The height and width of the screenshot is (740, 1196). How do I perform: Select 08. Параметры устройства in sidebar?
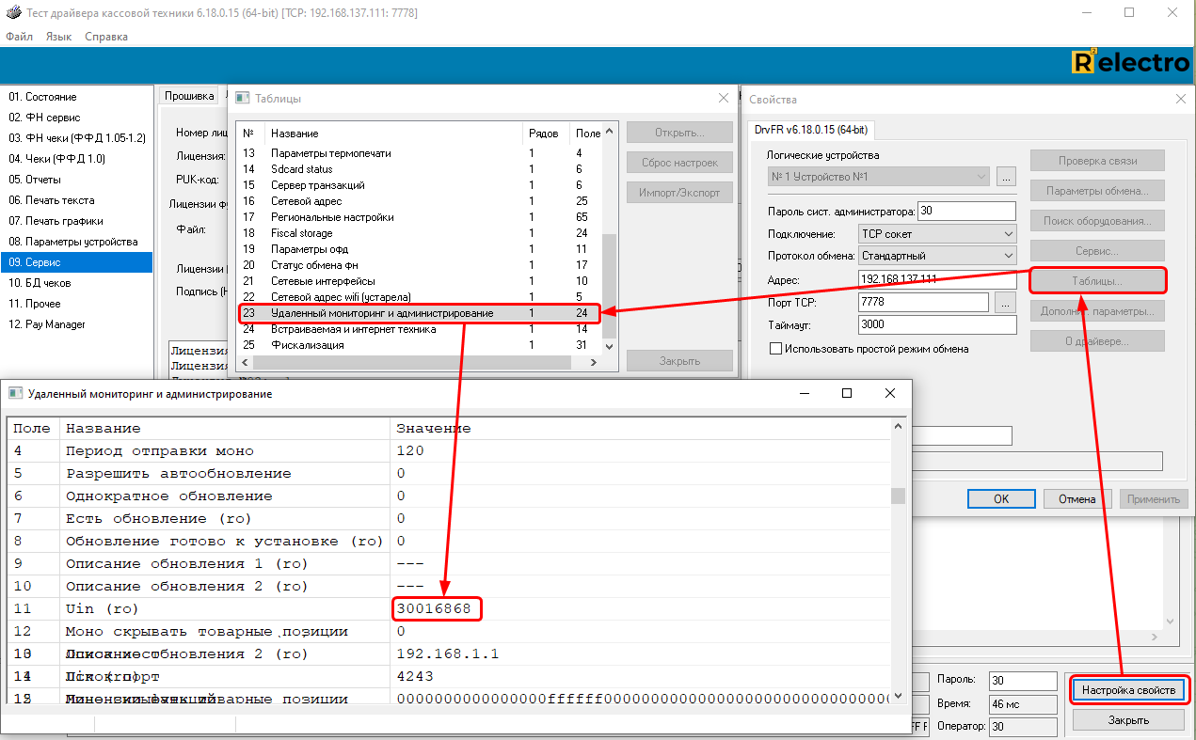73,242
